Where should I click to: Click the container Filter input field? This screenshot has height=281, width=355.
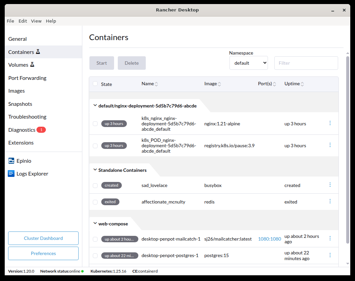tap(306, 63)
